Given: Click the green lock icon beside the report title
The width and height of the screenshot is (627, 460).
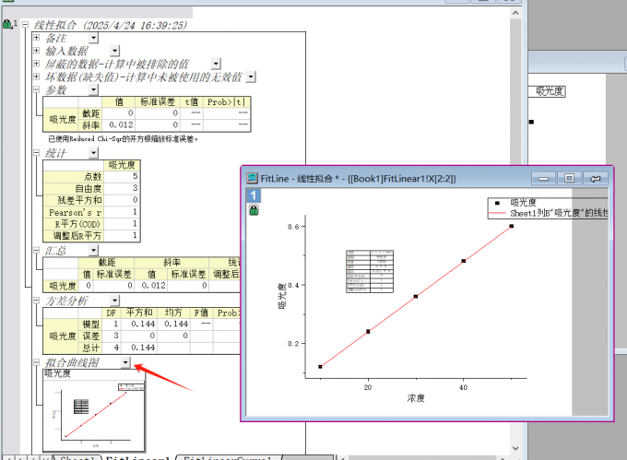Looking at the screenshot, I should 7,24.
